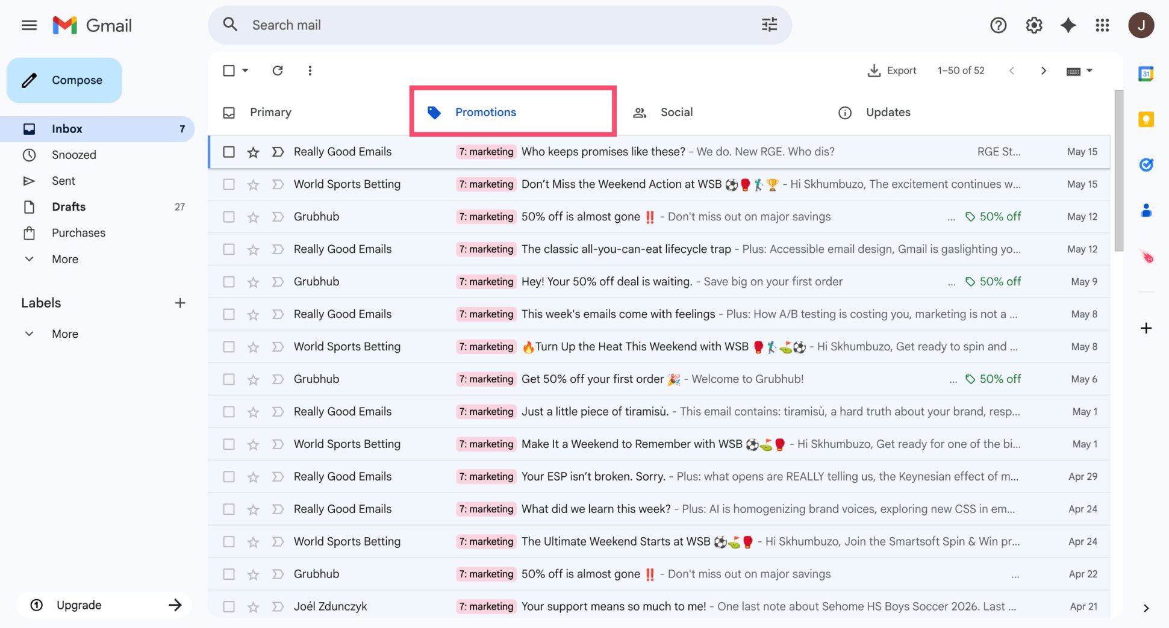The height and width of the screenshot is (628, 1169).
Task: Tick the select-all checkbox in toolbar
Action: click(x=229, y=70)
